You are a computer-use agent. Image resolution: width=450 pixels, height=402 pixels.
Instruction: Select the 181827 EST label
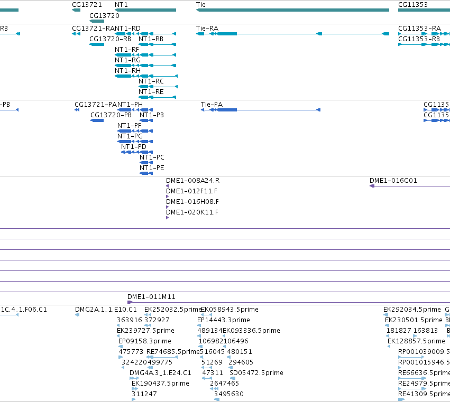coord(399,331)
